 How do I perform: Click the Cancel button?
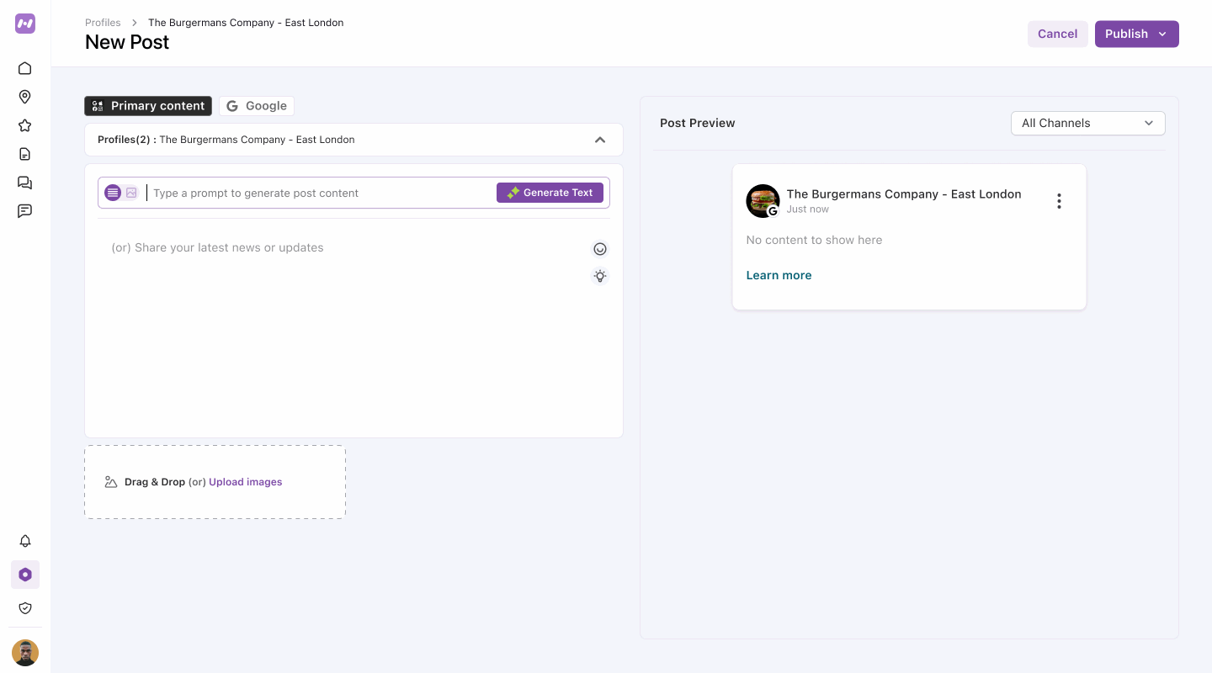(1058, 34)
